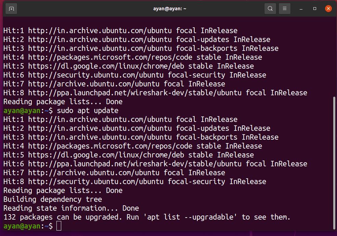Click the search magnifier icon

270,9
